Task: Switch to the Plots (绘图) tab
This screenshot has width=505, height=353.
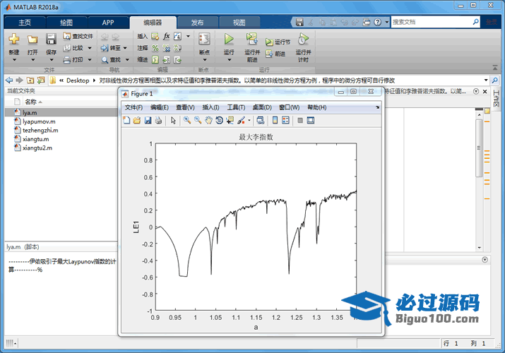Action: click(66, 23)
